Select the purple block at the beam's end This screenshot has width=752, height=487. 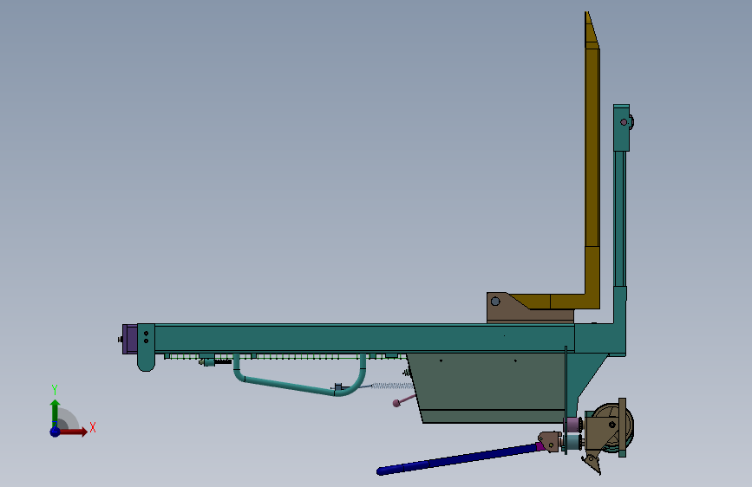click(x=130, y=339)
